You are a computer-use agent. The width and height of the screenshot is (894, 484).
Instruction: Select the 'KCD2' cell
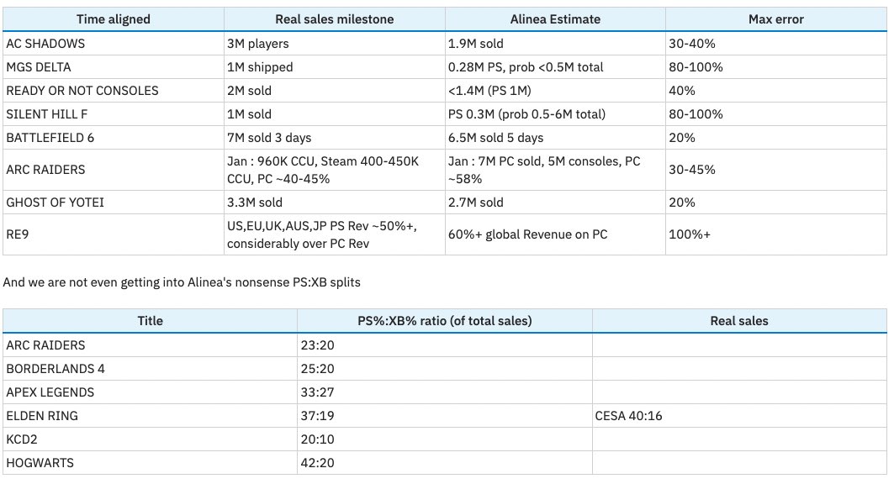coord(150,439)
